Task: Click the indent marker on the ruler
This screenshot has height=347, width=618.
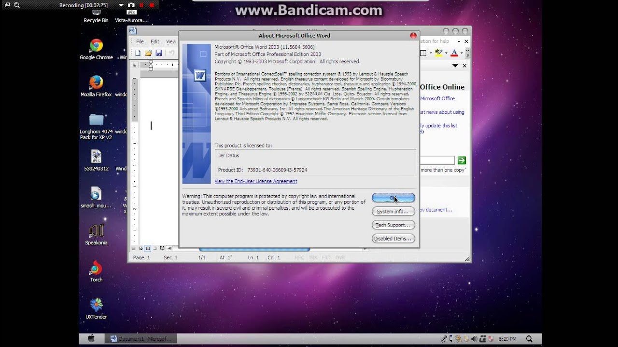Action: [x=151, y=66]
